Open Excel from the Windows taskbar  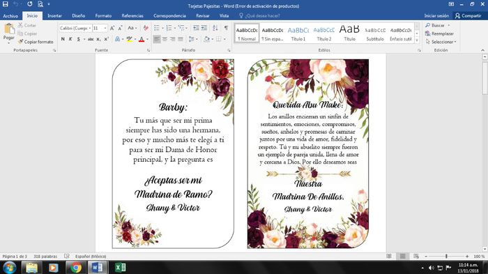click(121, 268)
